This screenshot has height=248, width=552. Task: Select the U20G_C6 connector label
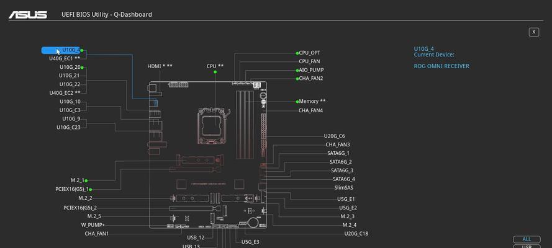click(334, 136)
